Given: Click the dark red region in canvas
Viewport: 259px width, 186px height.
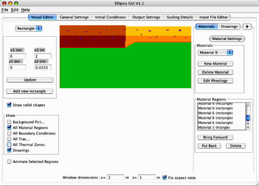Looking at the screenshot, I should pyautogui.click(x=93, y=42).
